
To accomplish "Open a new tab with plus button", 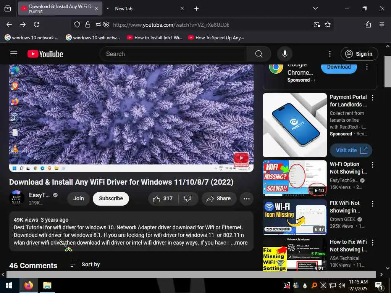I will coord(197,9).
